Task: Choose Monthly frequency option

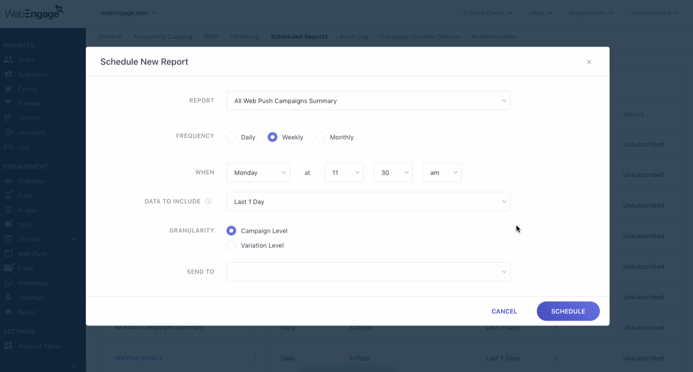Action: (x=321, y=137)
